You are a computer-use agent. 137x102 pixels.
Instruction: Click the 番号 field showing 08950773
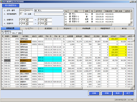29,10
